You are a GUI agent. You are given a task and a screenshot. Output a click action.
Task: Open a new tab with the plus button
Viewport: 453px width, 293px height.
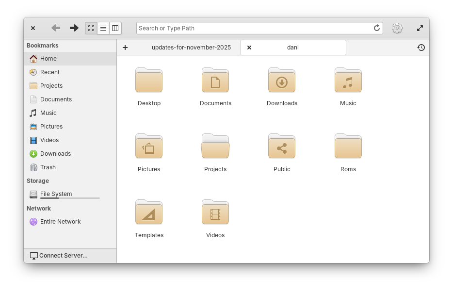[x=125, y=48]
